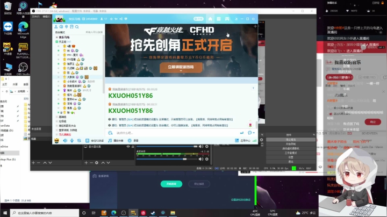Click OBS stop streaming control button

click(290, 140)
